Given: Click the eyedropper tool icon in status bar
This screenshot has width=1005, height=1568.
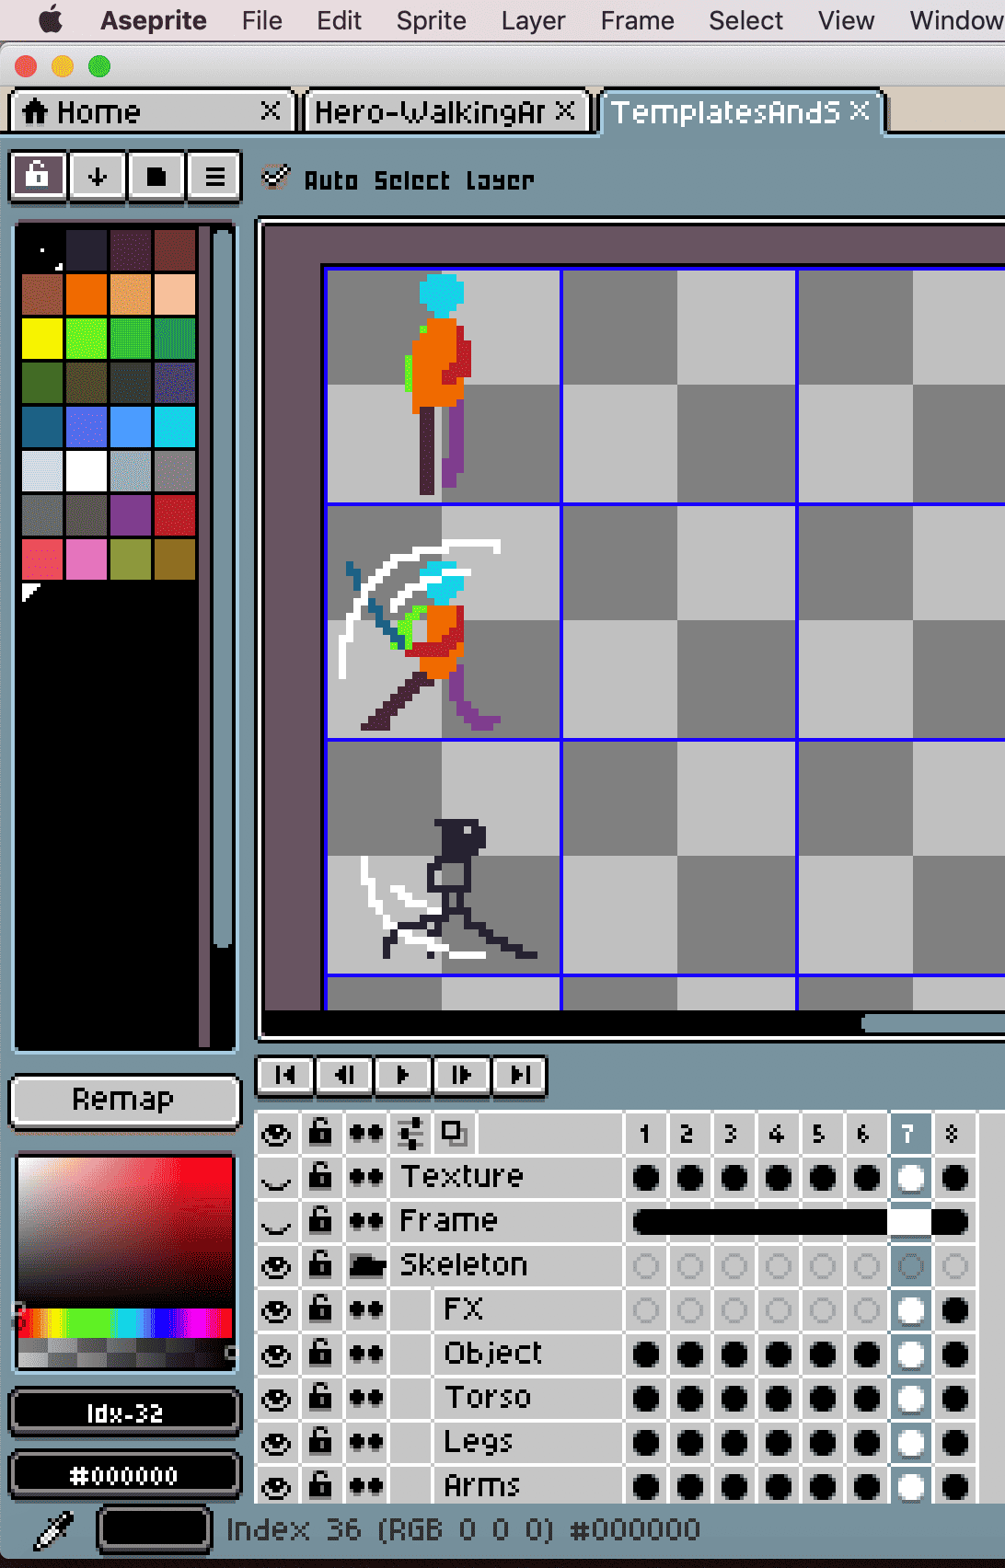Looking at the screenshot, I should [53, 1530].
